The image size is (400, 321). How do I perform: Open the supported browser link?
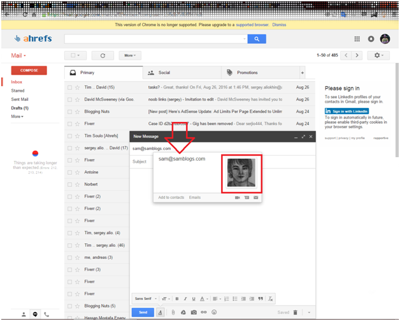[x=252, y=25]
